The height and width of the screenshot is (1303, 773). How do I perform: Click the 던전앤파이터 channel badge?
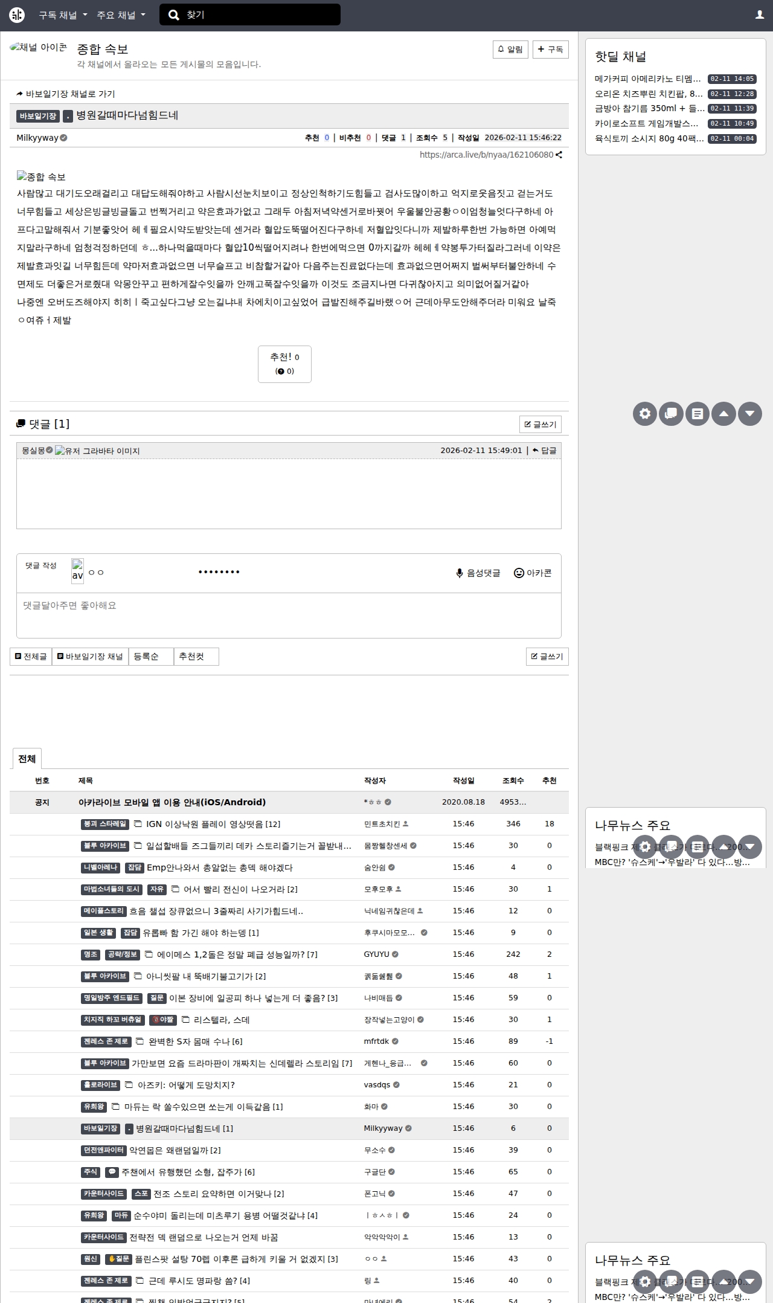point(103,1150)
